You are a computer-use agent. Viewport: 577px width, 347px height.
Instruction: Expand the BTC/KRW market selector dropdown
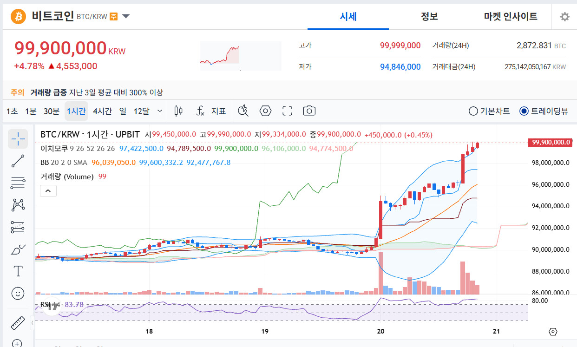pyautogui.click(x=125, y=17)
